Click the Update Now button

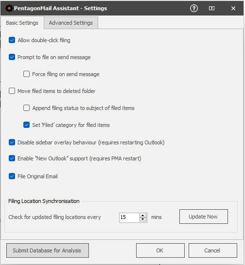click(x=204, y=217)
